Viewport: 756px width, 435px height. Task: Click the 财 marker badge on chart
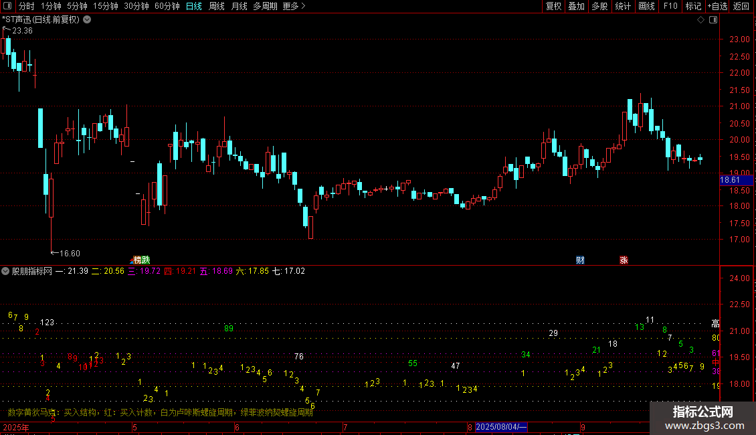pyautogui.click(x=580, y=260)
